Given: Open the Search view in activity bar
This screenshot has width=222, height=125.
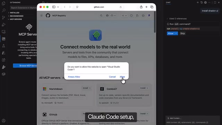Looking at the screenshot, I should point(4,10).
